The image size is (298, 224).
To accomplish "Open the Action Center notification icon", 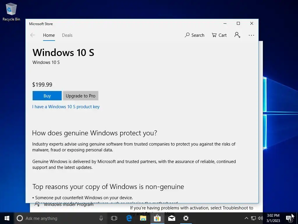I will click(289, 218).
